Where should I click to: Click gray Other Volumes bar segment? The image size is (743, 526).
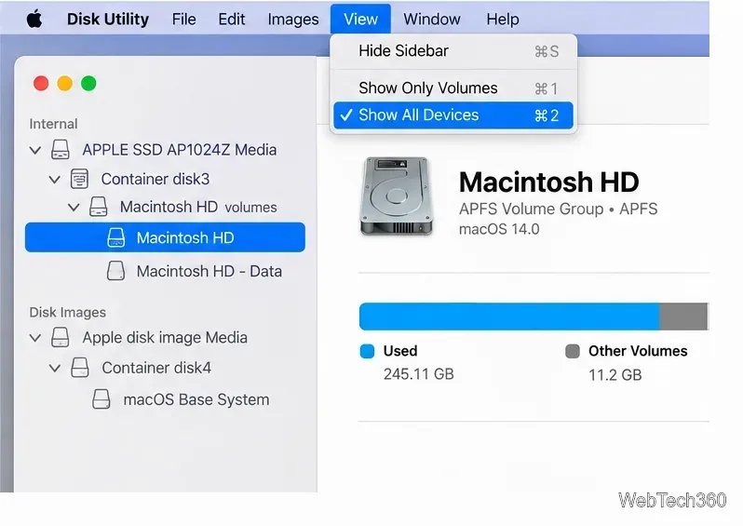683,317
